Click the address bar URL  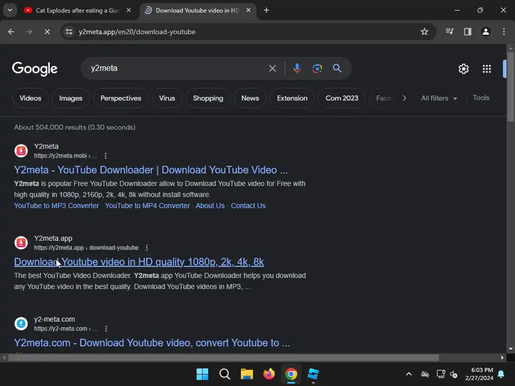[137, 32]
